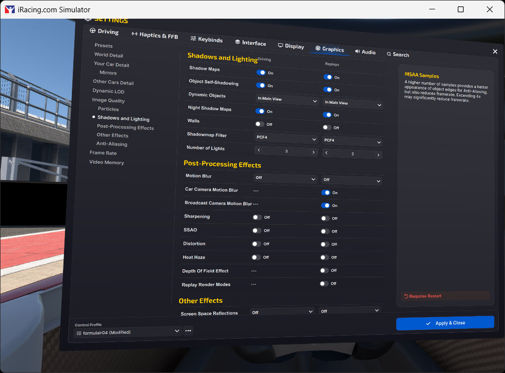The width and height of the screenshot is (505, 373).
Task: Jump to Image Quality section
Action: click(x=108, y=100)
